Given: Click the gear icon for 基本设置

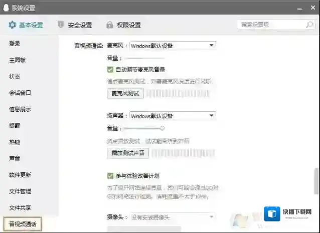Looking at the screenshot, I should pyautogui.click(x=13, y=25).
